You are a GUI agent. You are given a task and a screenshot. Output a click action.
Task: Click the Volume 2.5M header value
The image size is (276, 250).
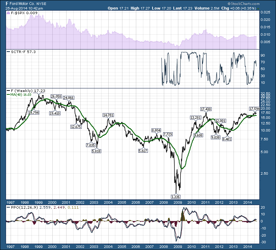[207, 8]
